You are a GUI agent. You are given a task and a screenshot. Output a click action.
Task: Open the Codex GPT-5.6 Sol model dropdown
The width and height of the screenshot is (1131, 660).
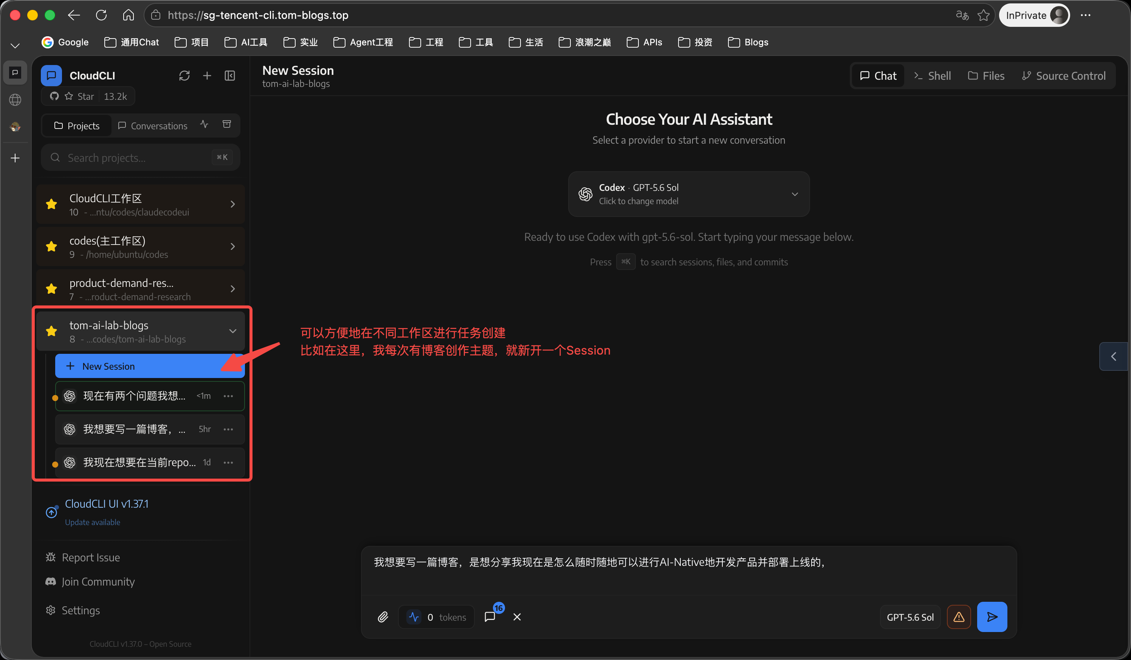689,194
